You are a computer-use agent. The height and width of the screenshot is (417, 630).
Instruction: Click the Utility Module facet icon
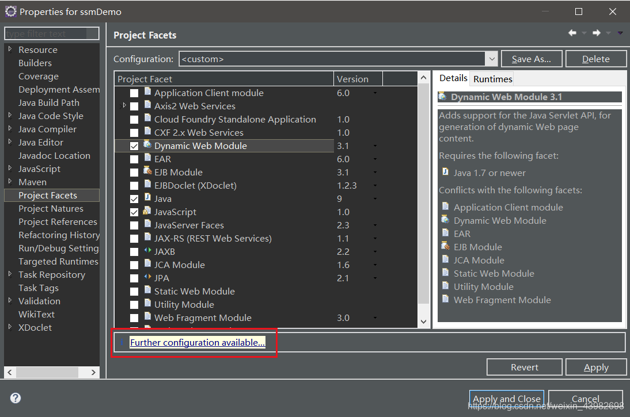(x=147, y=304)
